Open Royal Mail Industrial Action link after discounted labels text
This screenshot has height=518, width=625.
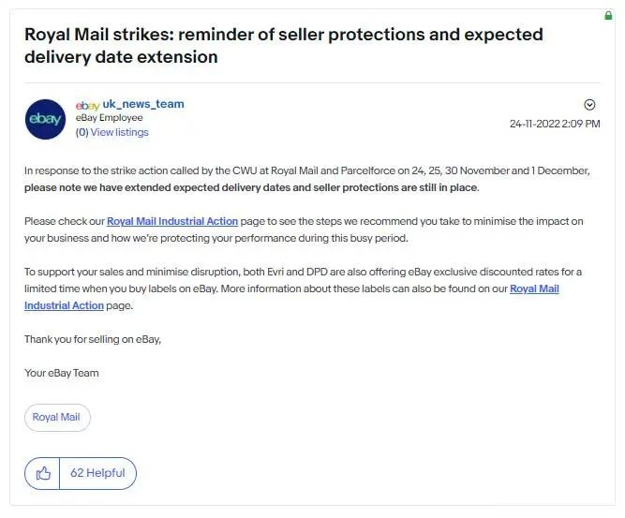pyautogui.click(x=534, y=289)
